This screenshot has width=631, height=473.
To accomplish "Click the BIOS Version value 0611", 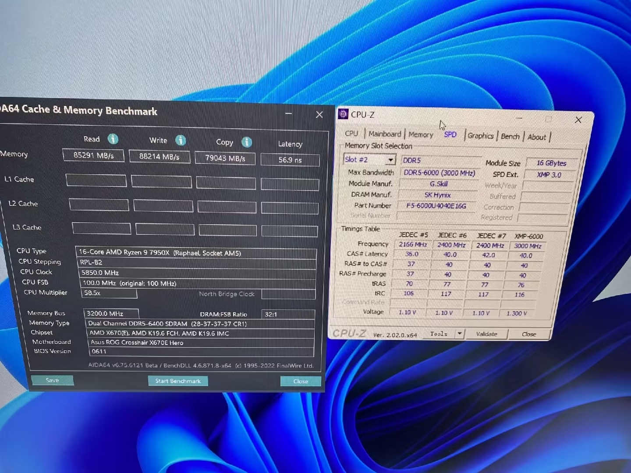I will pos(202,352).
